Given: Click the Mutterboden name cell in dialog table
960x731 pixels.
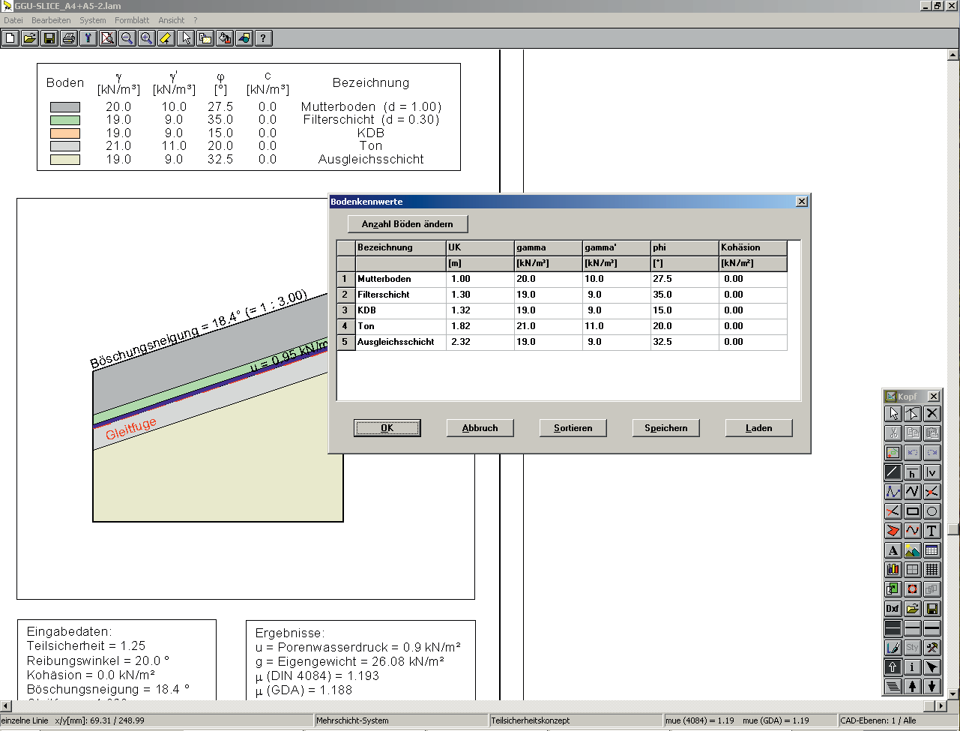Looking at the screenshot, I should click(400, 279).
